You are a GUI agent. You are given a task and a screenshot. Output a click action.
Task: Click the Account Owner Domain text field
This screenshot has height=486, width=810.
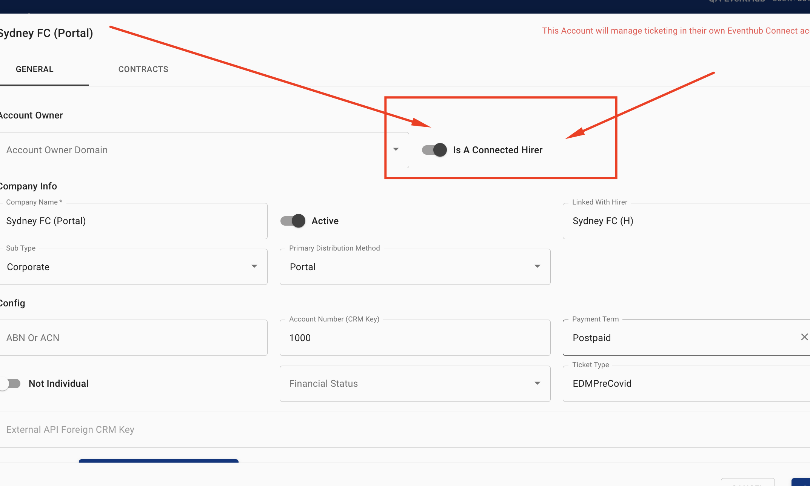(x=189, y=150)
